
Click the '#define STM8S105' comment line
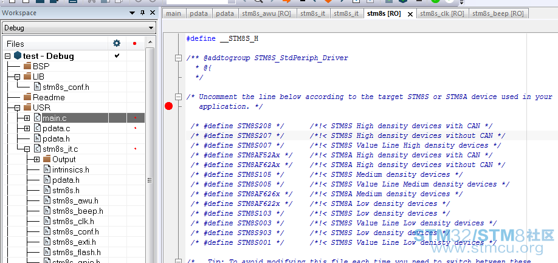[326, 174]
